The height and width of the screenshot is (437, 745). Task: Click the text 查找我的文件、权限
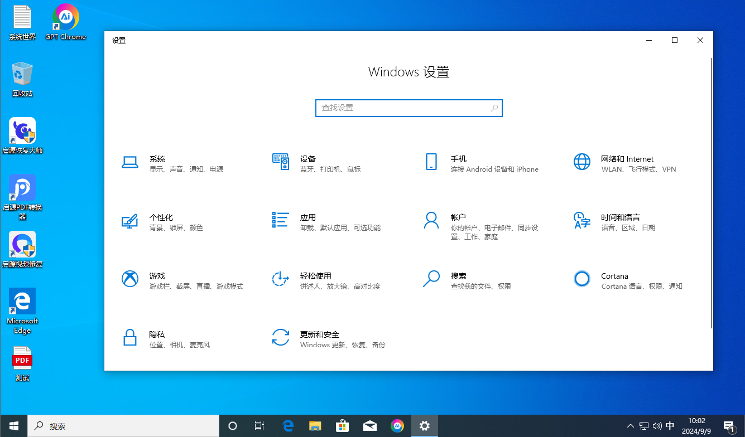(x=481, y=287)
